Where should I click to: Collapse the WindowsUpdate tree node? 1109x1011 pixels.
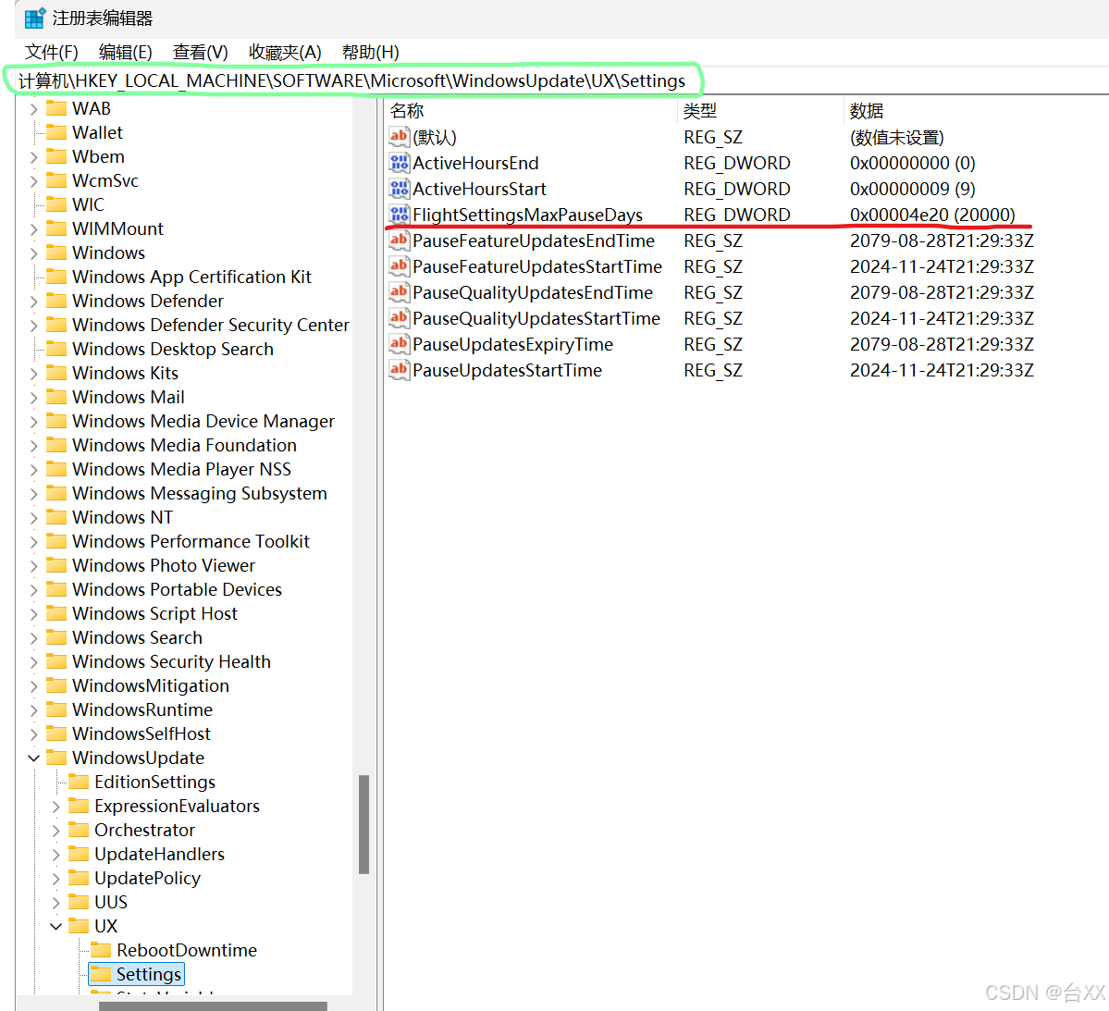click(33, 758)
